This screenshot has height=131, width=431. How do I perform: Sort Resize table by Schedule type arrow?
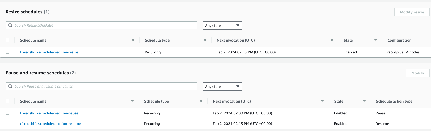(205, 40)
